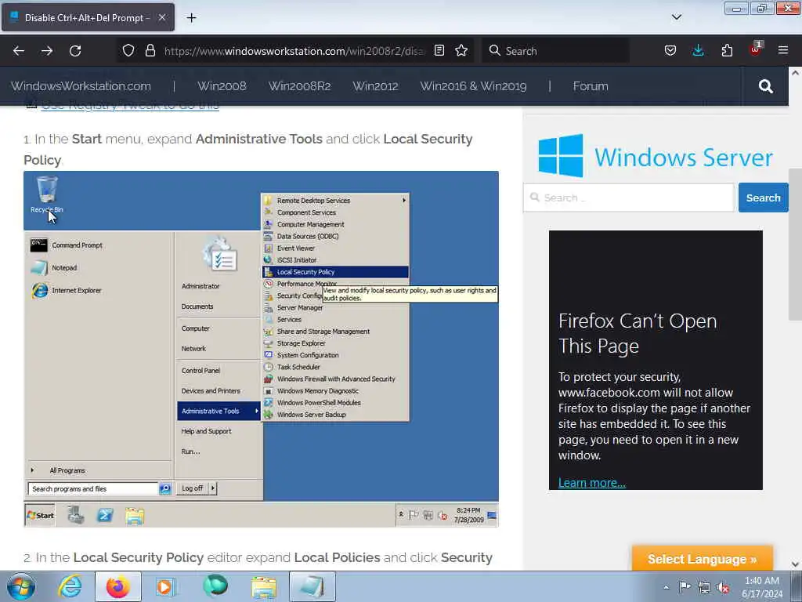Open the Use Registry Tweak link
The width and height of the screenshot is (802, 602).
click(130, 106)
